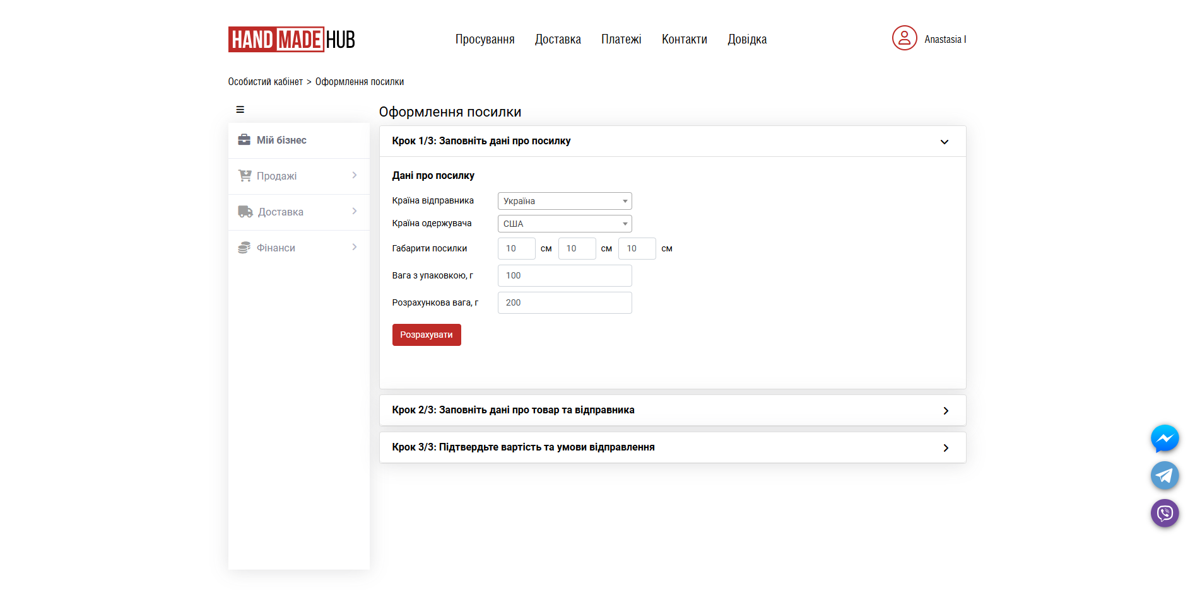Collapse the Крок 1/3 section chevron

[945, 141]
